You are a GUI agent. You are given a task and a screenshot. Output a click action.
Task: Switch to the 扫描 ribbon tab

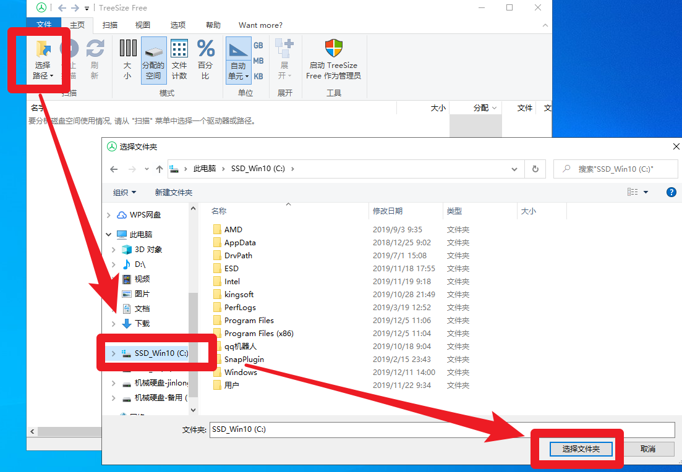pos(110,25)
